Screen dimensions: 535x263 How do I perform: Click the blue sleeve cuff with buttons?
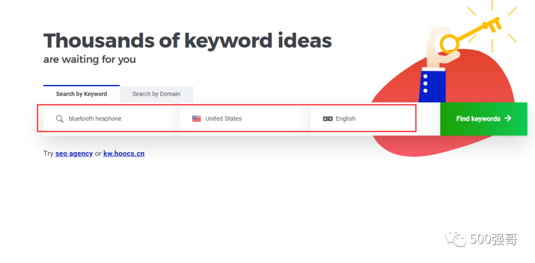[432, 85]
